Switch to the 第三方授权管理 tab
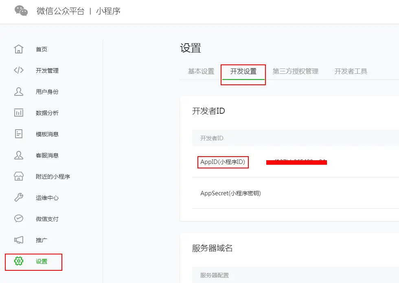The image size is (399, 283). tap(296, 71)
